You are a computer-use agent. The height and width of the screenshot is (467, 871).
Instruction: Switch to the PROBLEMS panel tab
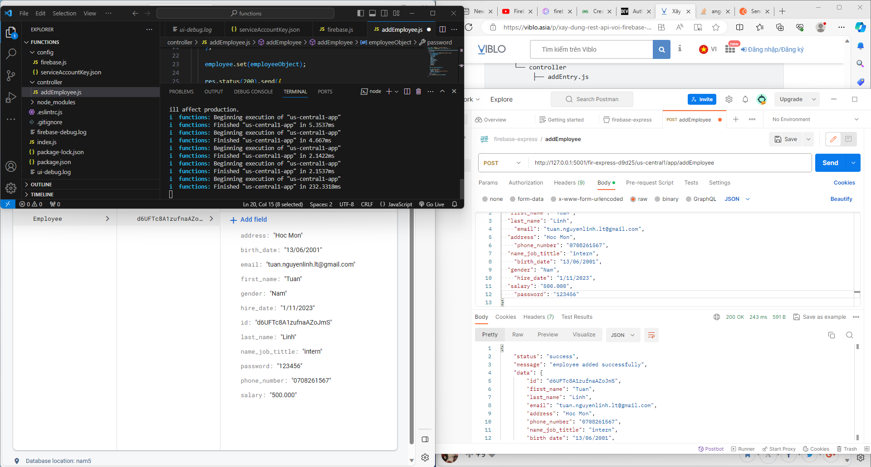(181, 92)
